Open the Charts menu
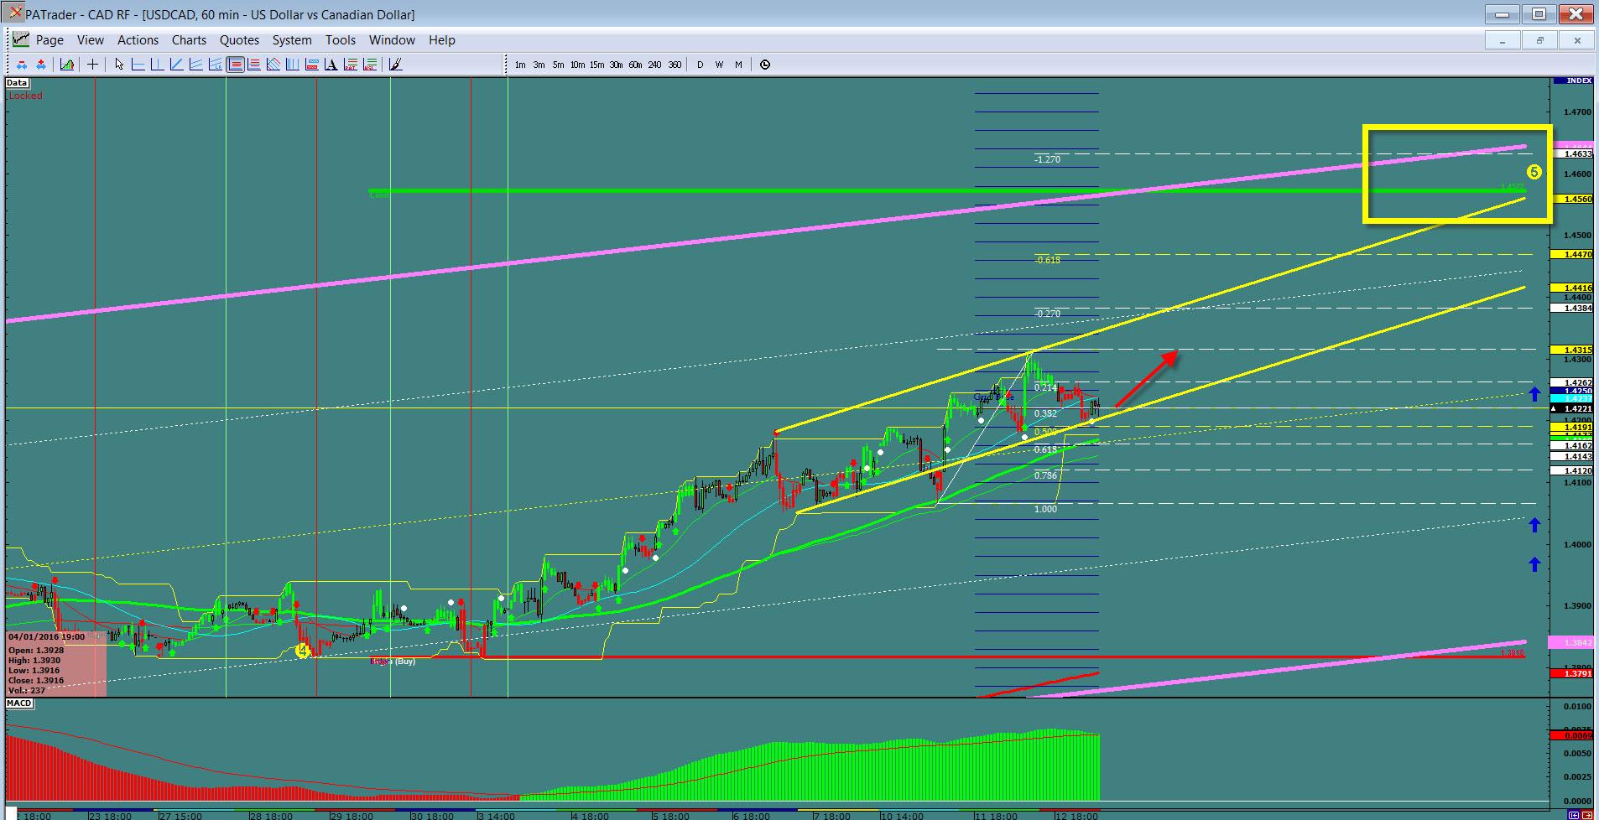 coord(189,40)
